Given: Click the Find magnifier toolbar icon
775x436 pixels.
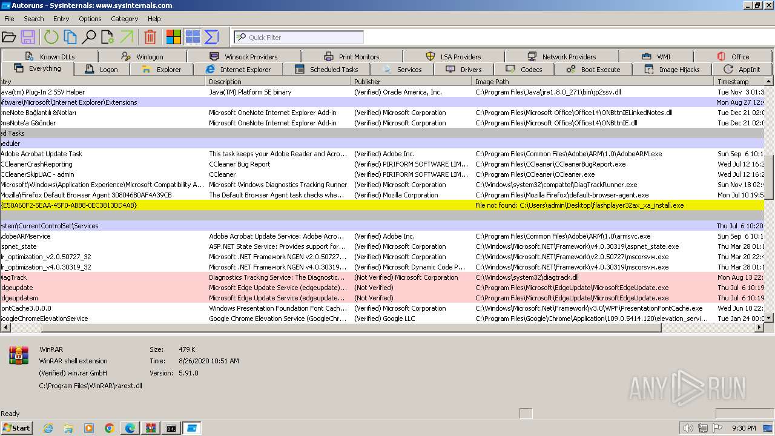Looking at the screenshot, I should [x=89, y=38].
